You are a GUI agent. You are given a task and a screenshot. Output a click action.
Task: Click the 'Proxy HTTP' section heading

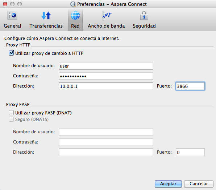click(x=18, y=45)
